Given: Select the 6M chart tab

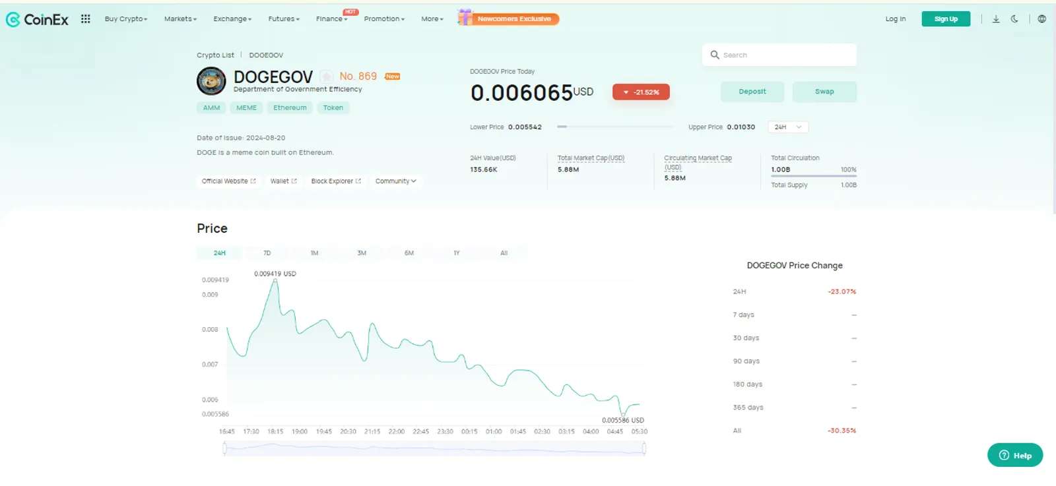Looking at the screenshot, I should pyautogui.click(x=409, y=253).
